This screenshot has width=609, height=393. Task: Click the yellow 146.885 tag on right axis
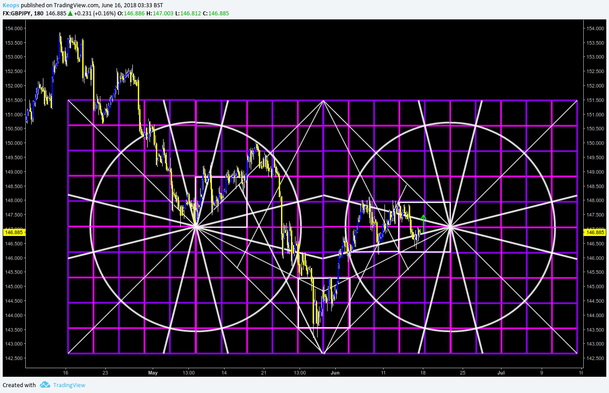(x=595, y=232)
